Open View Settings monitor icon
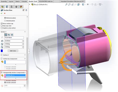 (x=100, y=4)
